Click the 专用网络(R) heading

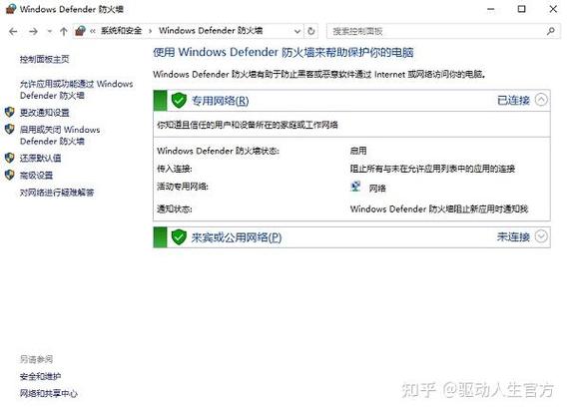(x=220, y=101)
